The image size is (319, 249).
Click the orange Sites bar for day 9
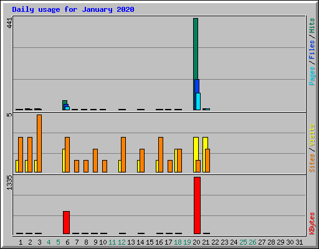95,161
